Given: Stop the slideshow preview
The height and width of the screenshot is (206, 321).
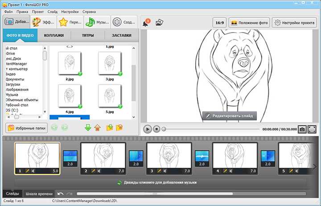Looking at the screenshot, I should click(156, 129).
